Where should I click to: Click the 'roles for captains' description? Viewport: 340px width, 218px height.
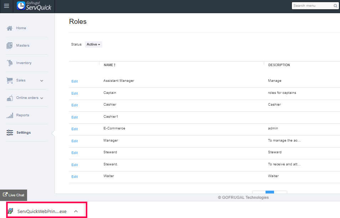pyautogui.click(x=282, y=93)
